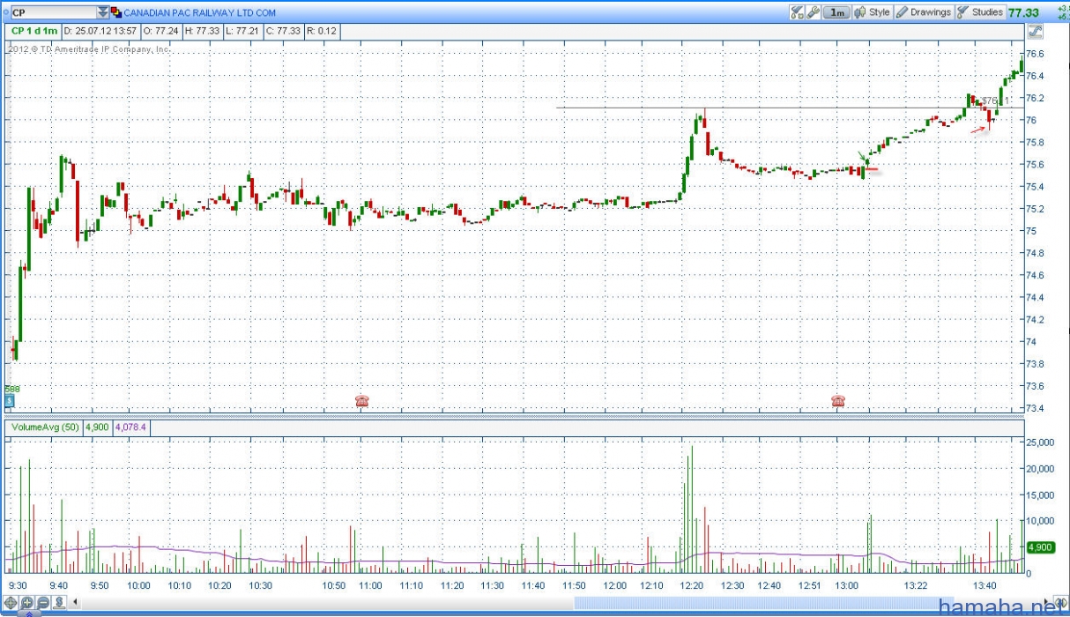Open the Style menu
Image resolution: width=1070 pixels, height=617 pixels.
873,12
